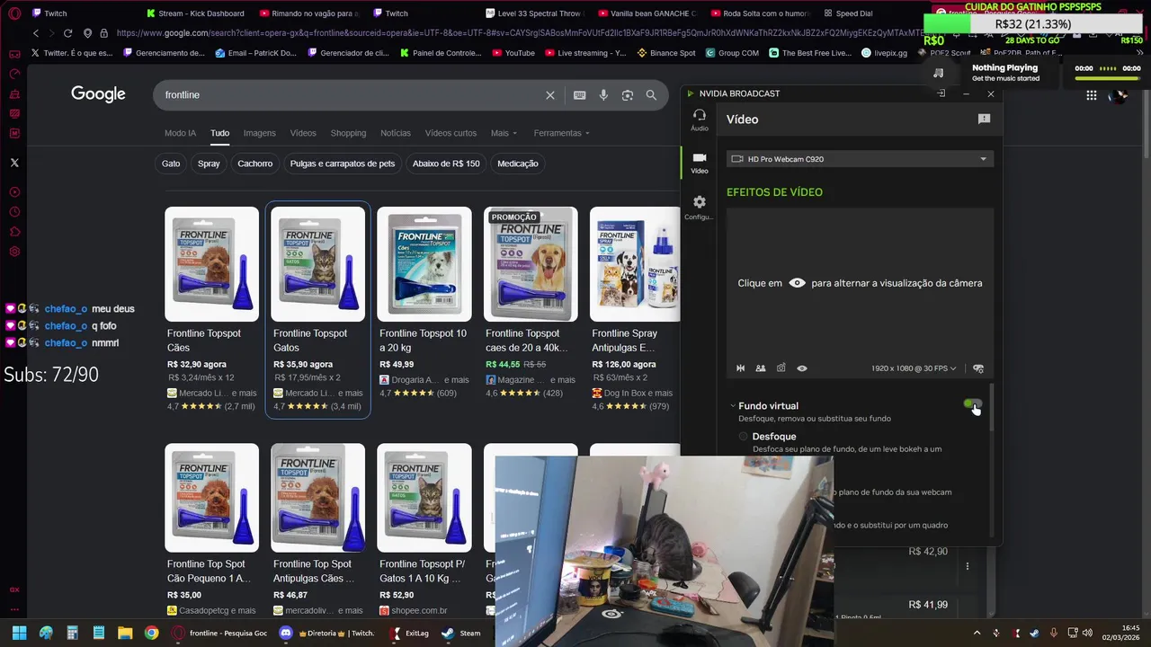Image resolution: width=1151 pixels, height=647 pixels.
Task: Filter by Abaixo de R$ 150
Action: [x=446, y=164]
